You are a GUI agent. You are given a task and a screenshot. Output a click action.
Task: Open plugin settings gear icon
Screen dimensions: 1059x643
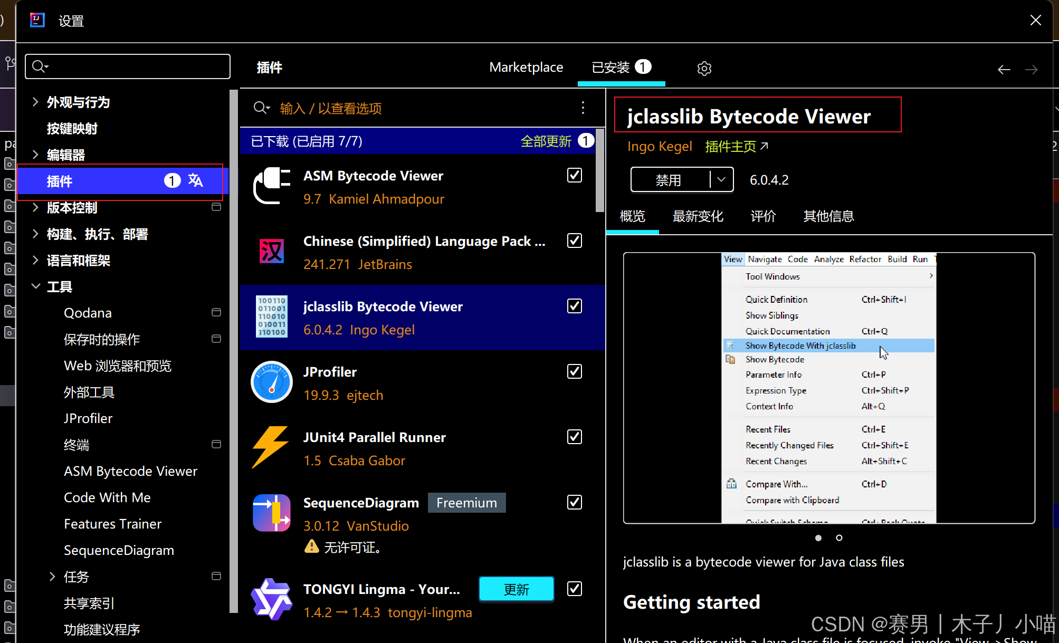pyautogui.click(x=704, y=69)
